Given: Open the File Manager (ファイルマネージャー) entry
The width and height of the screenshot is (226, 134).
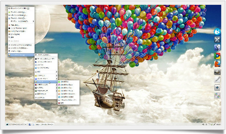Looking at the screenshot, I should pos(46,62).
